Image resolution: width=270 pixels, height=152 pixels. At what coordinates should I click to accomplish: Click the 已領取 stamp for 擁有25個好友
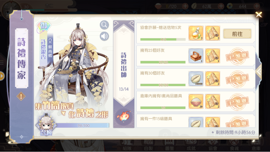(237, 56)
